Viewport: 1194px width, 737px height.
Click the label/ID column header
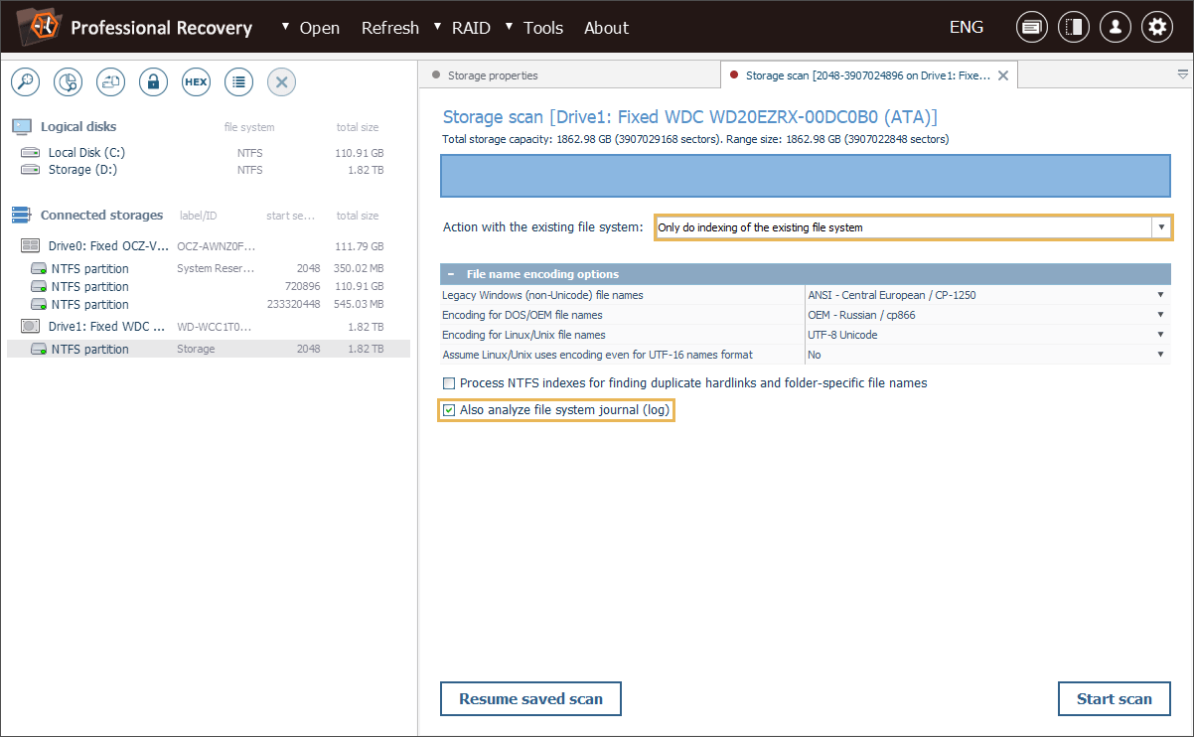click(199, 216)
